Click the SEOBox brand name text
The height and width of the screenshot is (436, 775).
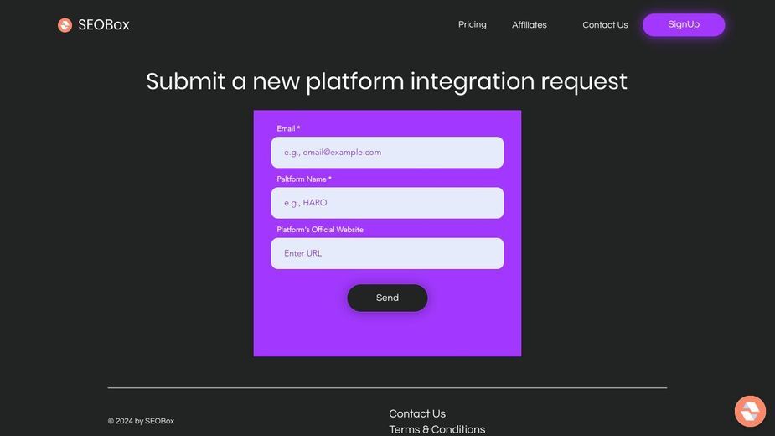point(104,25)
